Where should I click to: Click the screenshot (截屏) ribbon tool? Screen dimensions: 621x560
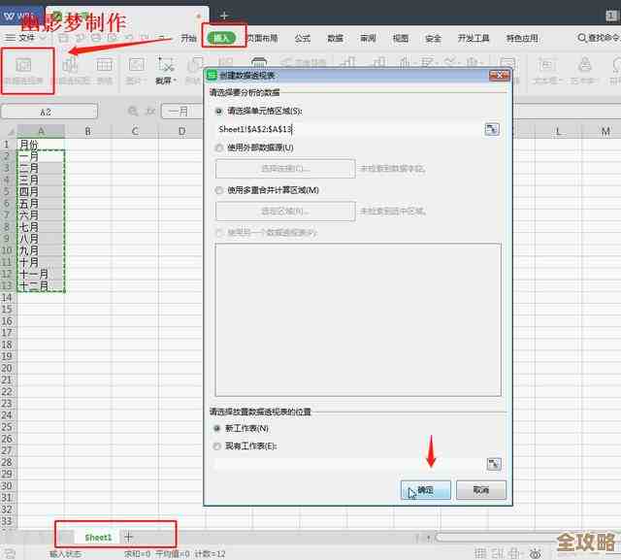[x=166, y=71]
